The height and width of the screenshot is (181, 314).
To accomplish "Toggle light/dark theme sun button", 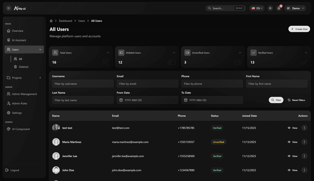I will click(x=270, y=8).
